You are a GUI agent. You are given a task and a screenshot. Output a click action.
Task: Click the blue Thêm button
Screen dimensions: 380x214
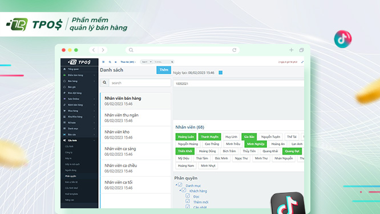coord(164,70)
